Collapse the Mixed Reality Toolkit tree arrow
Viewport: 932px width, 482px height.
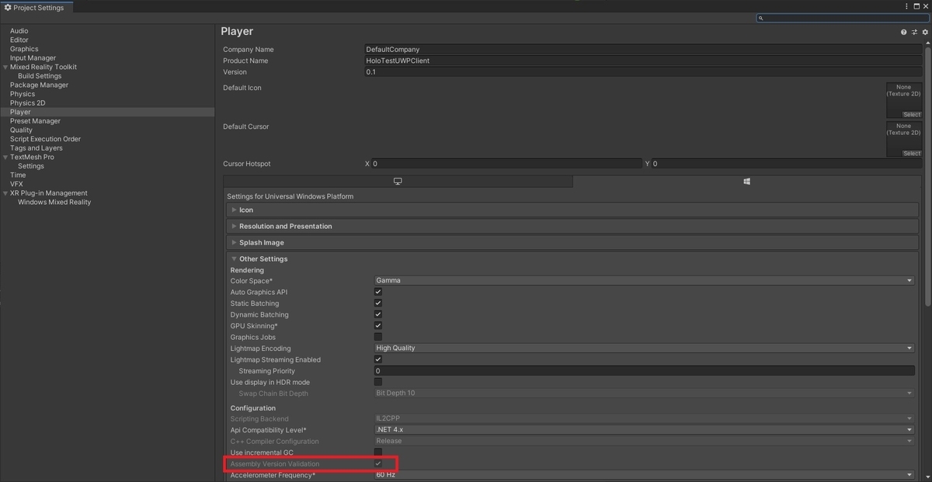click(5, 67)
